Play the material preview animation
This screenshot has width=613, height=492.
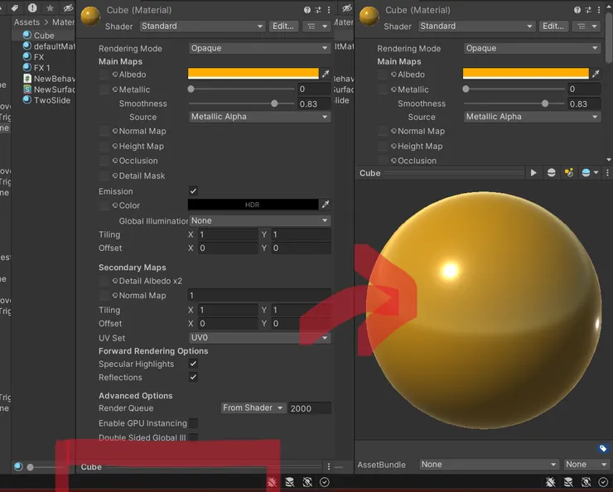[x=533, y=173]
